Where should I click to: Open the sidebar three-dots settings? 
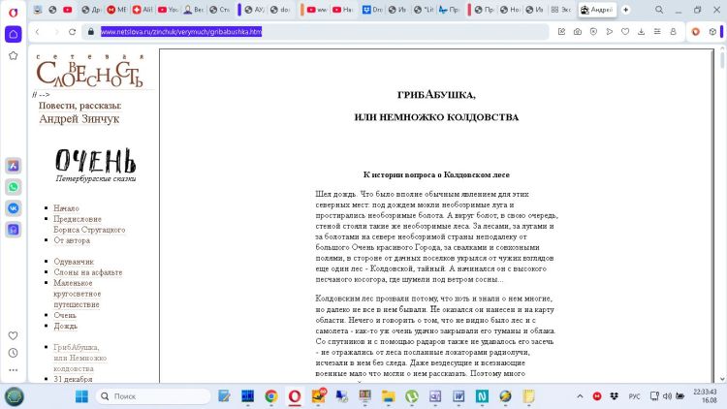[13, 370]
